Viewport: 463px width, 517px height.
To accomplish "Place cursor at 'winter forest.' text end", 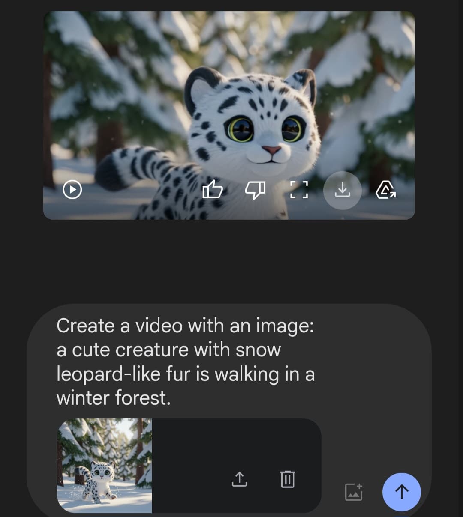I will pos(171,398).
